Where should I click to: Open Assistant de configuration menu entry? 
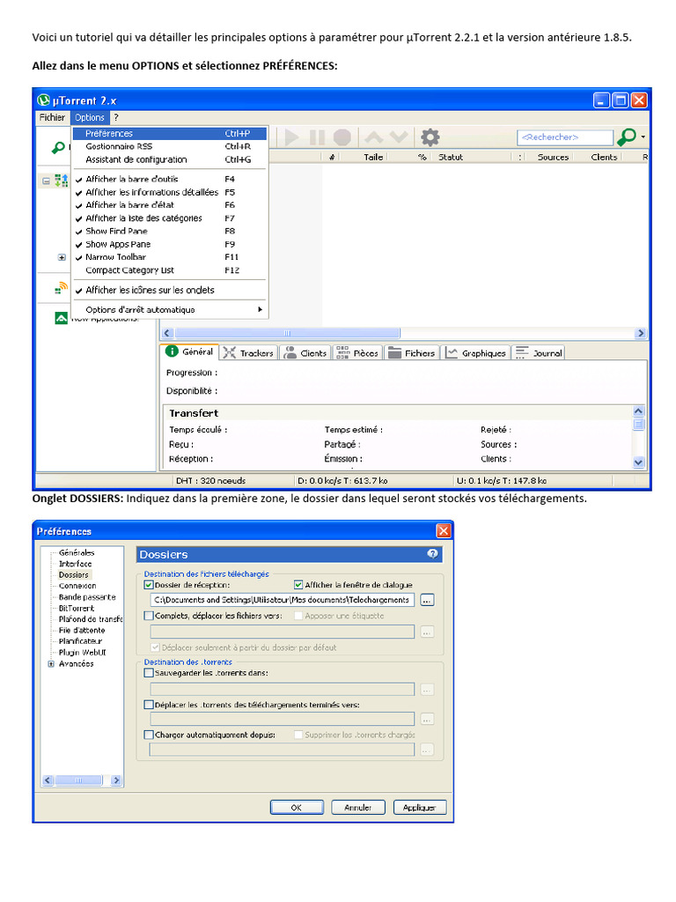(170, 160)
